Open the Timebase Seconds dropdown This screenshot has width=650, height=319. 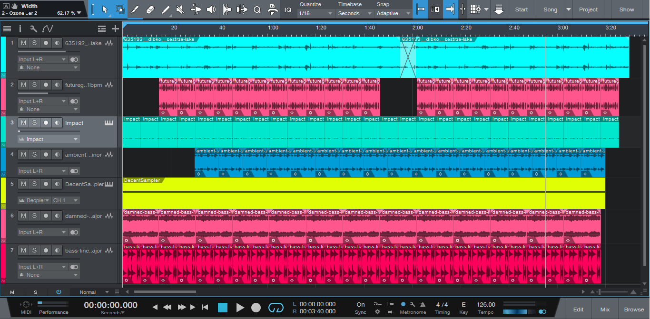point(355,13)
